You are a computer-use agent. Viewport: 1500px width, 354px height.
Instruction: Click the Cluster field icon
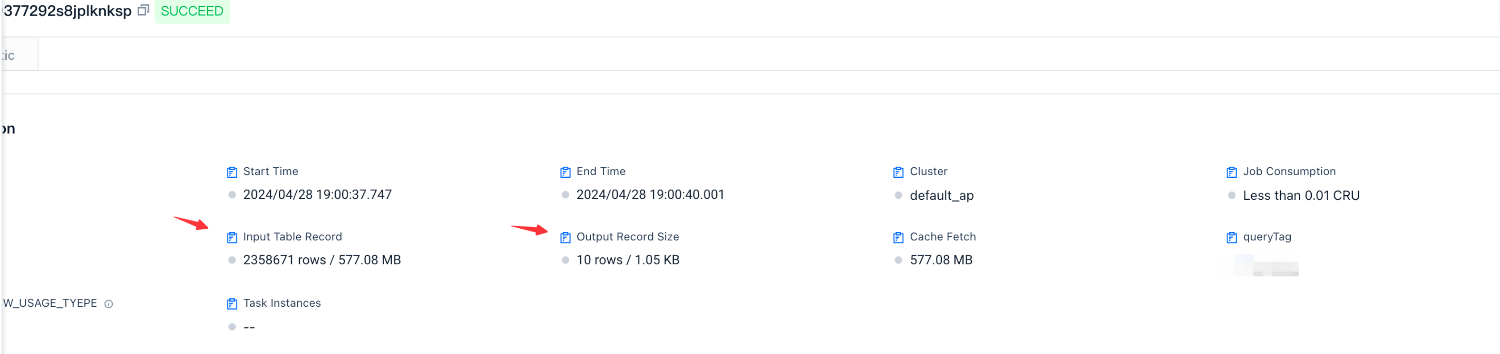click(x=898, y=172)
